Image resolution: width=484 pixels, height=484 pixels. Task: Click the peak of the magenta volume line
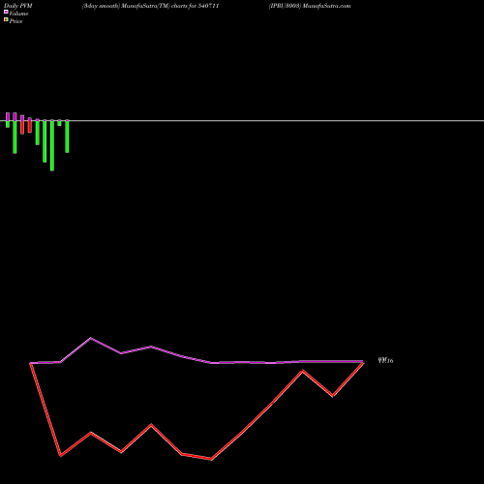[x=91, y=338]
